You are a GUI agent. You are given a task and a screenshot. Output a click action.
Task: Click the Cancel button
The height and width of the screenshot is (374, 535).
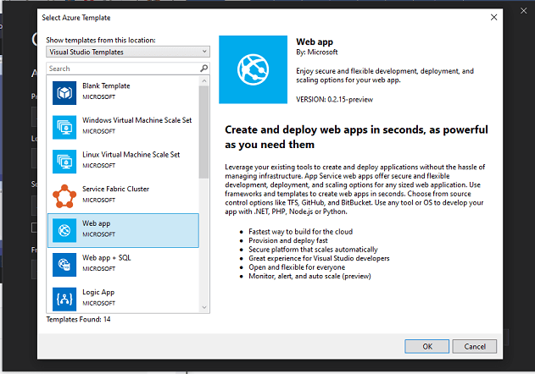(x=475, y=346)
